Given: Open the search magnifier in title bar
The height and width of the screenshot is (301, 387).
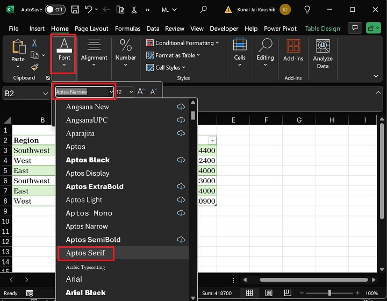Looking at the screenshot, I should pyautogui.click(x=203, y=10).
